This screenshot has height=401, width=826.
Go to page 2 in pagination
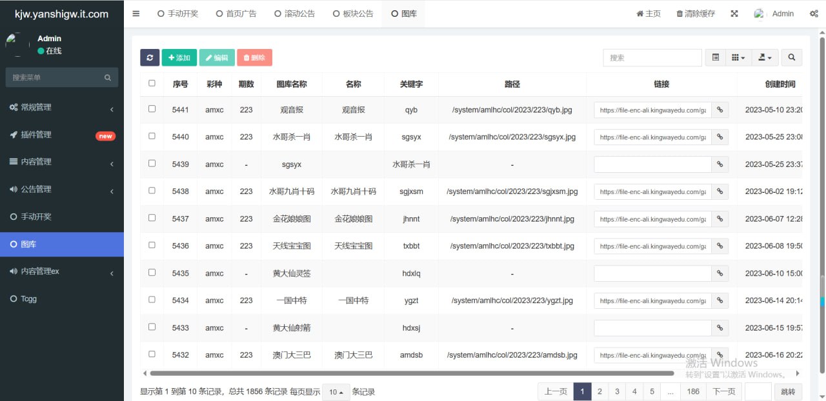[599, 391]
